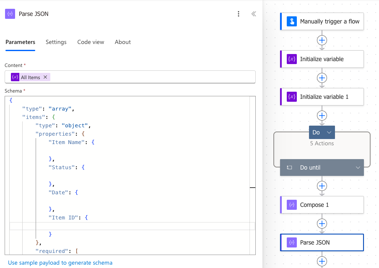Click the Do until loop icon

pos(289,167)
